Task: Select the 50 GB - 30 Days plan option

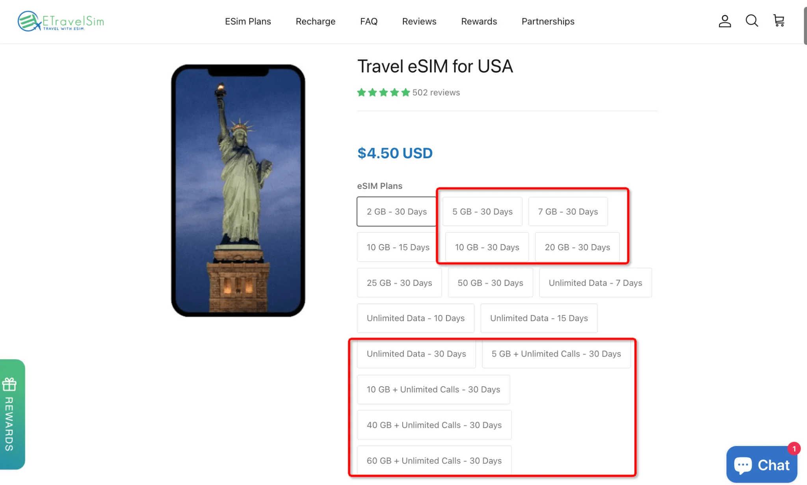Action: [490, 283]
